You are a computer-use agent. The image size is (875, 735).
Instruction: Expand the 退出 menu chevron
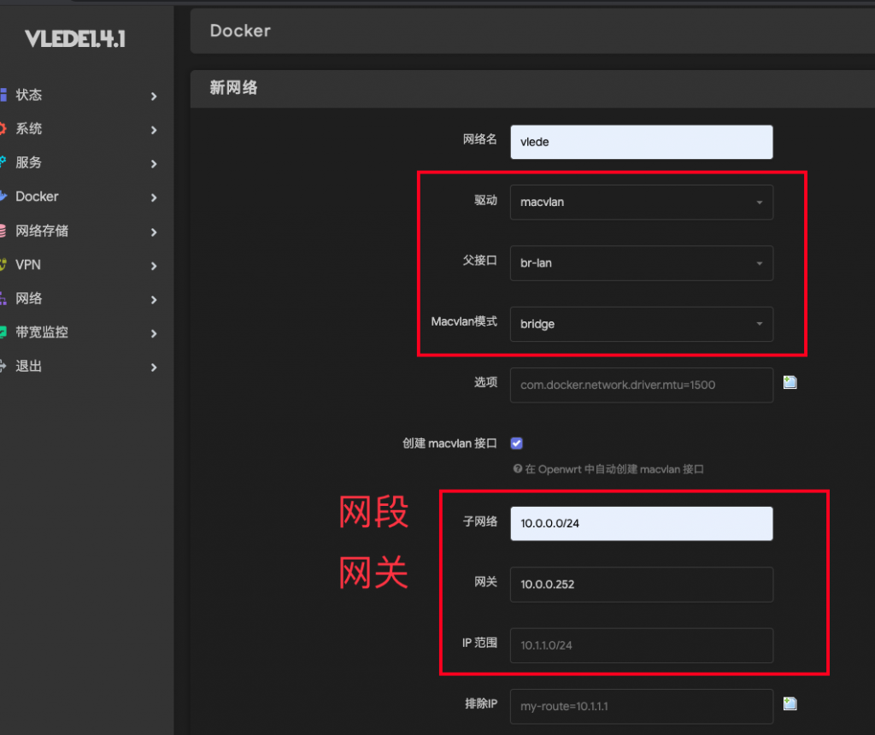point(154,367)
